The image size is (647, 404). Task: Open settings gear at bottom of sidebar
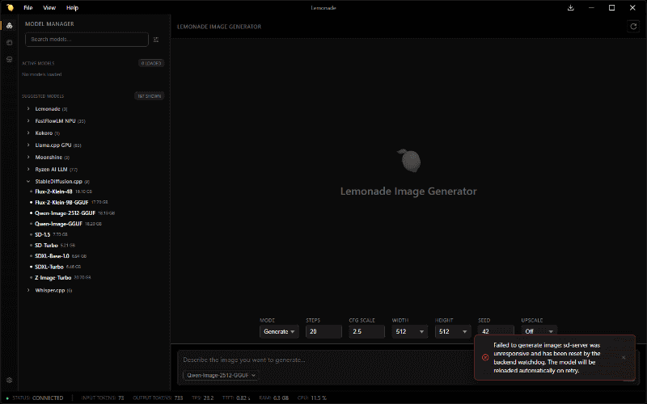coord(9,380)
